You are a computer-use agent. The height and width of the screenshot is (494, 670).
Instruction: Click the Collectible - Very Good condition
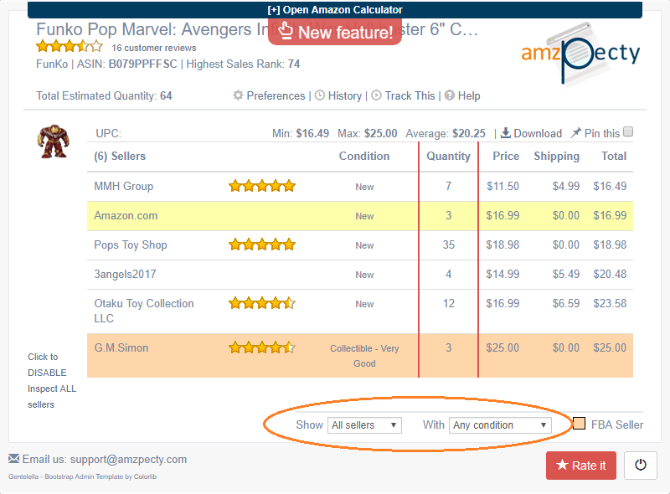coord(364,356)
